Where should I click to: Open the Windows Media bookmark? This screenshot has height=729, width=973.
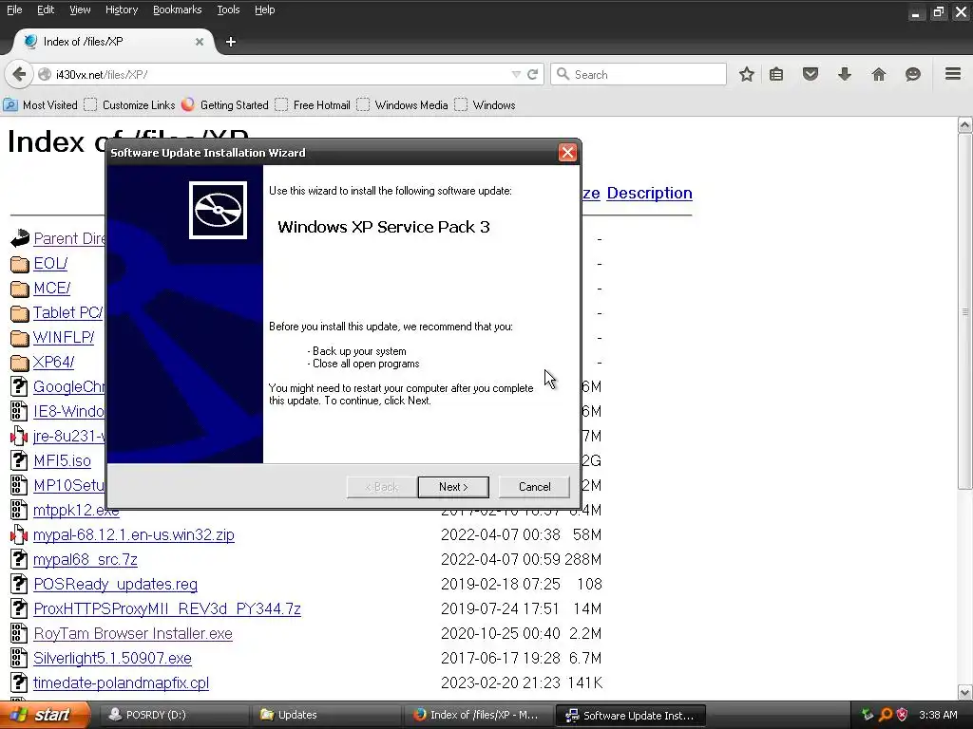click(403, 104)
